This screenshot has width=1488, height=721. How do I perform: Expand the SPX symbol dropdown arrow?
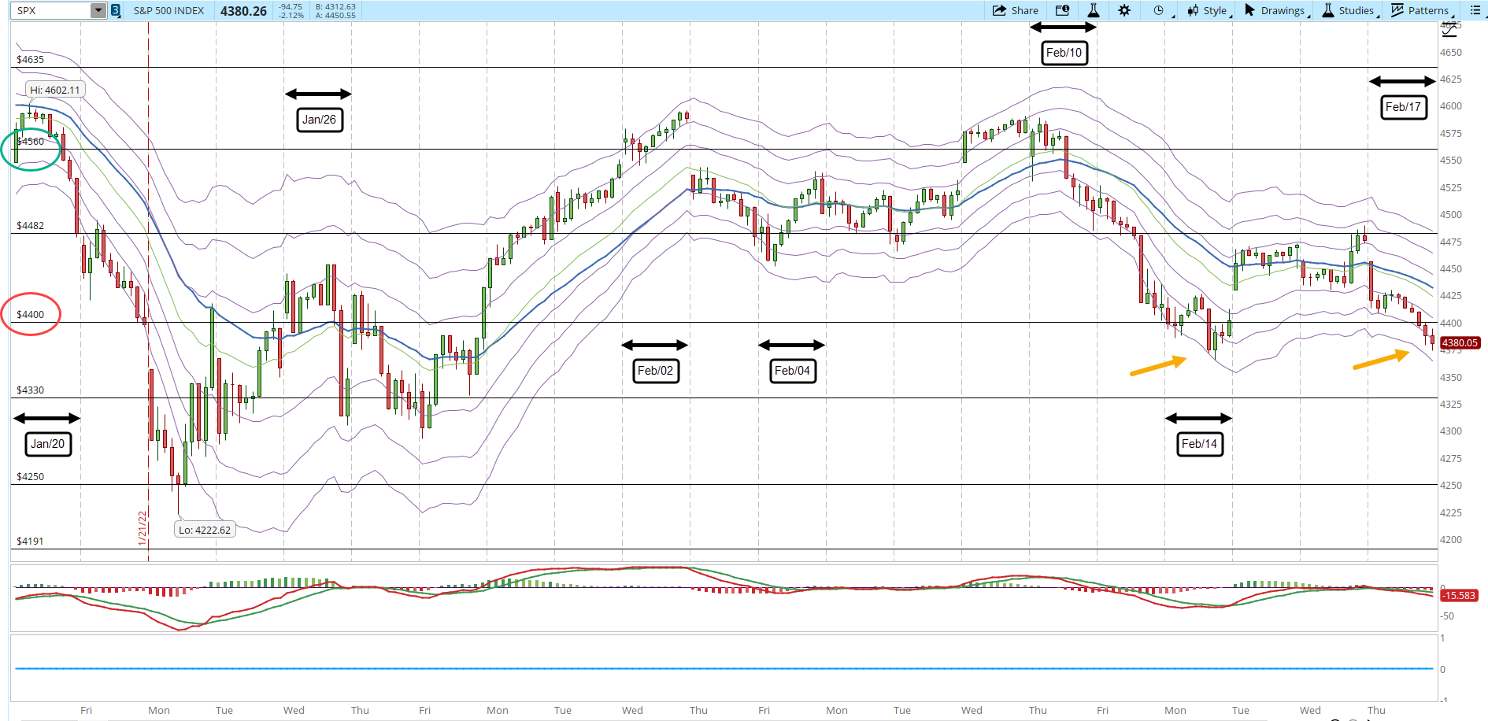(x=98, y=10)
